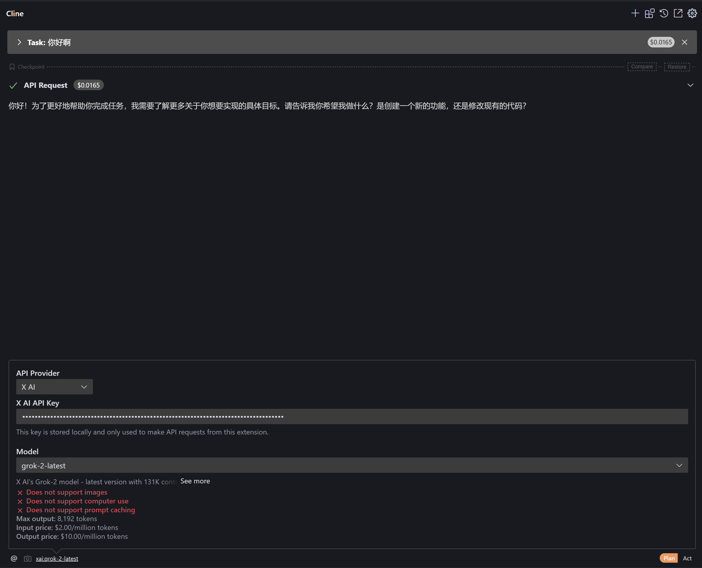Image resolution: width=702 pixels, height=568 pixels.
Task: Start a new task with plus icon
Action: tap(635, 14)
